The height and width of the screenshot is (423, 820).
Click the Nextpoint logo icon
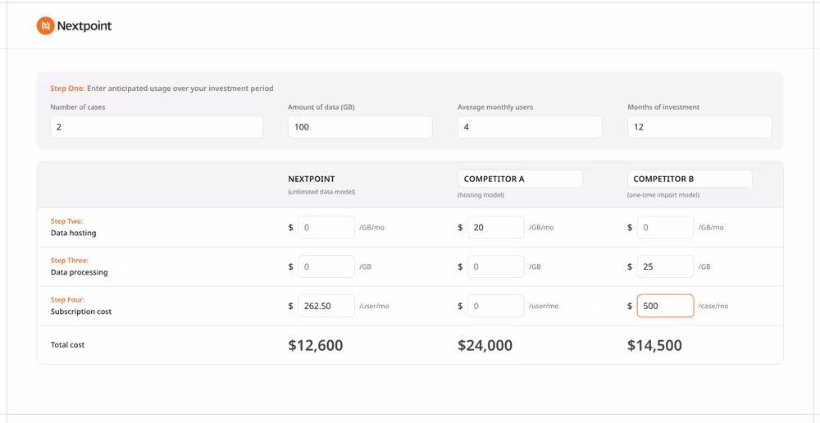point(45,25)
